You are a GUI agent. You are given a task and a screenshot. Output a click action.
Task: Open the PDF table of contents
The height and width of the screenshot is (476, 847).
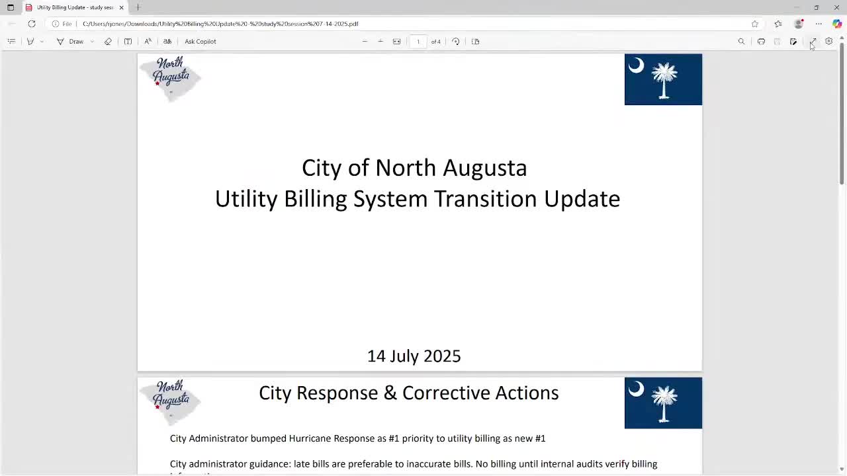coord(11,41)
